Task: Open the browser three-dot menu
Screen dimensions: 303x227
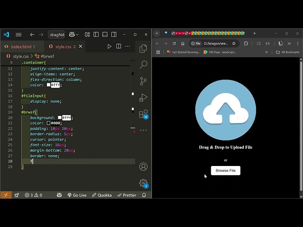Action: (x=298, y=44)
